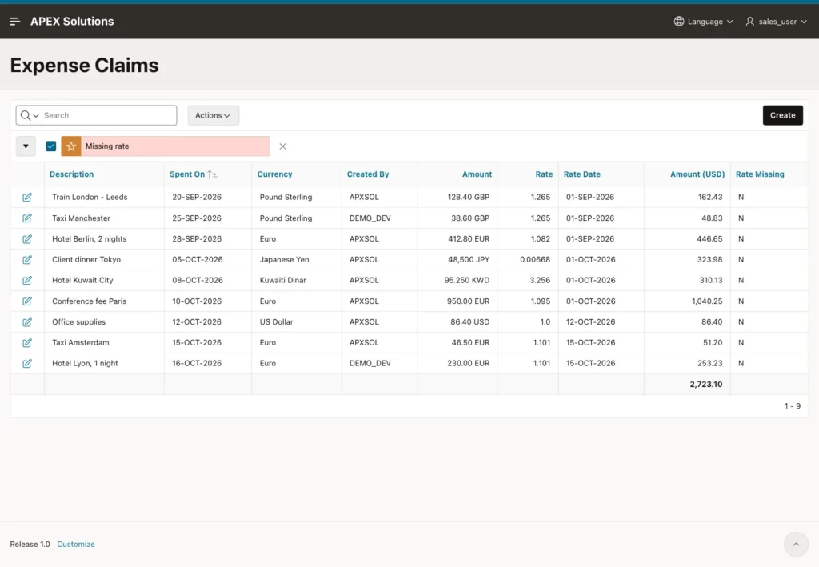Click the Create button
This screenshot has height=567, width=819.
pyautogui.click(x=782, y=115)
